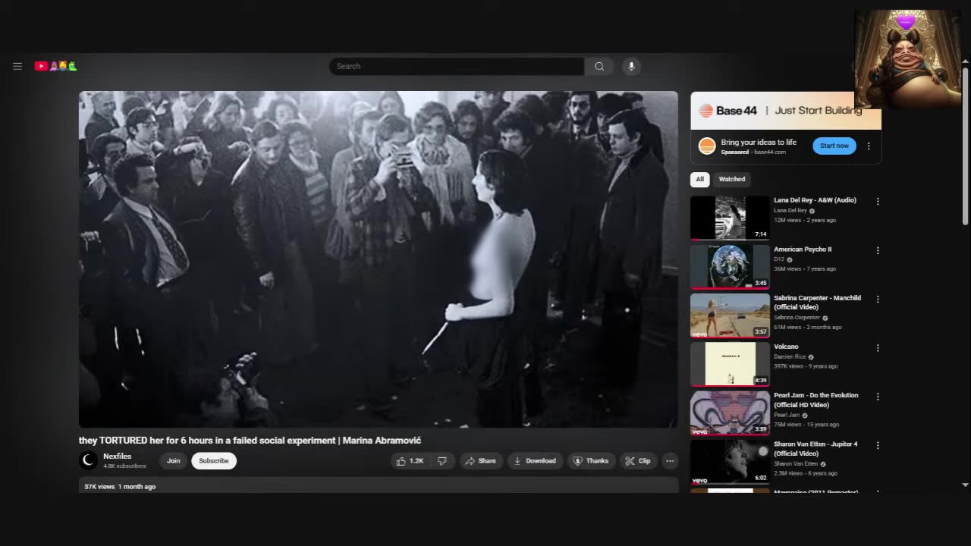Screen dimensions: 971x546
Task: Send Thanks to the creator
Action: point(591,461)
